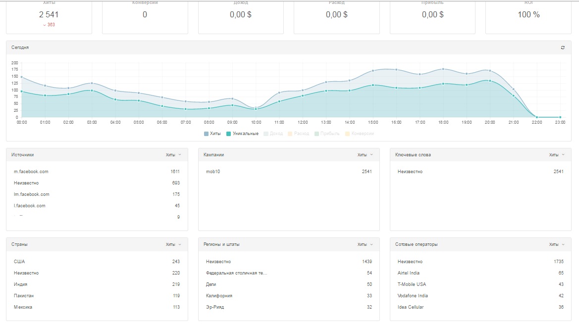The height and width of the screenshot is (324, 579).
Task: Select the mob10 campaign entry
Action: [213, 172]
